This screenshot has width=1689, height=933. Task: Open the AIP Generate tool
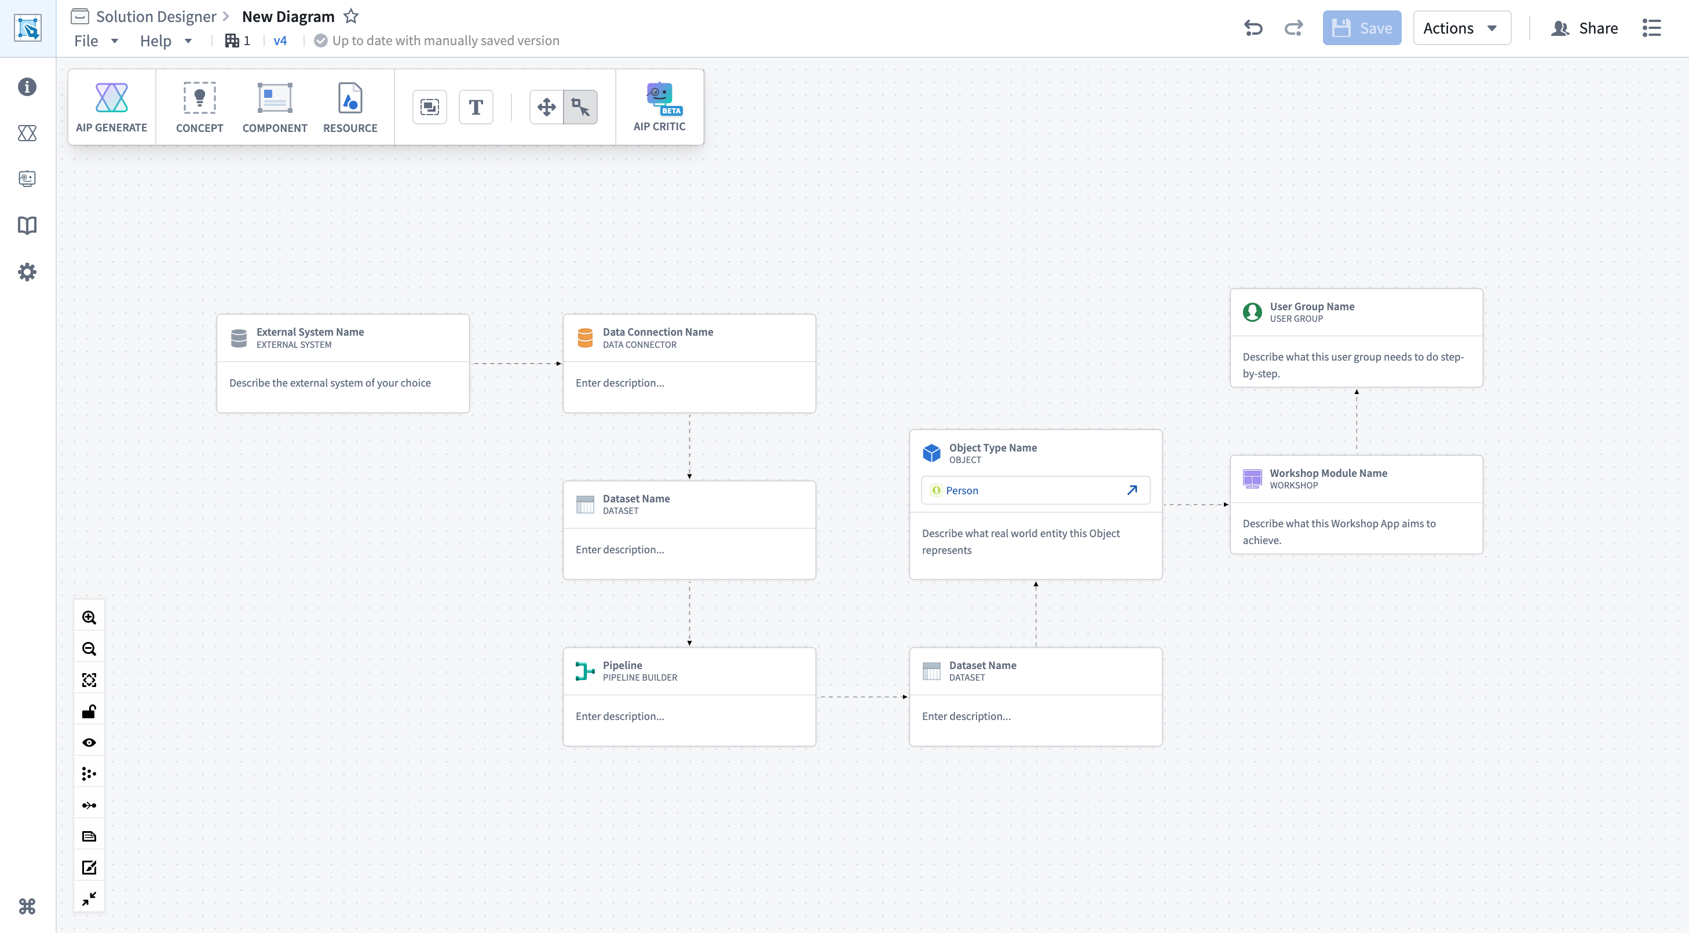coord(111,107)
